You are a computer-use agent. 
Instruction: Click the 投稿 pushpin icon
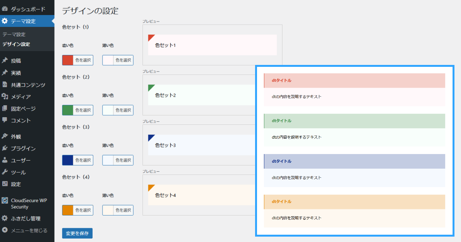tap(5, 61)
